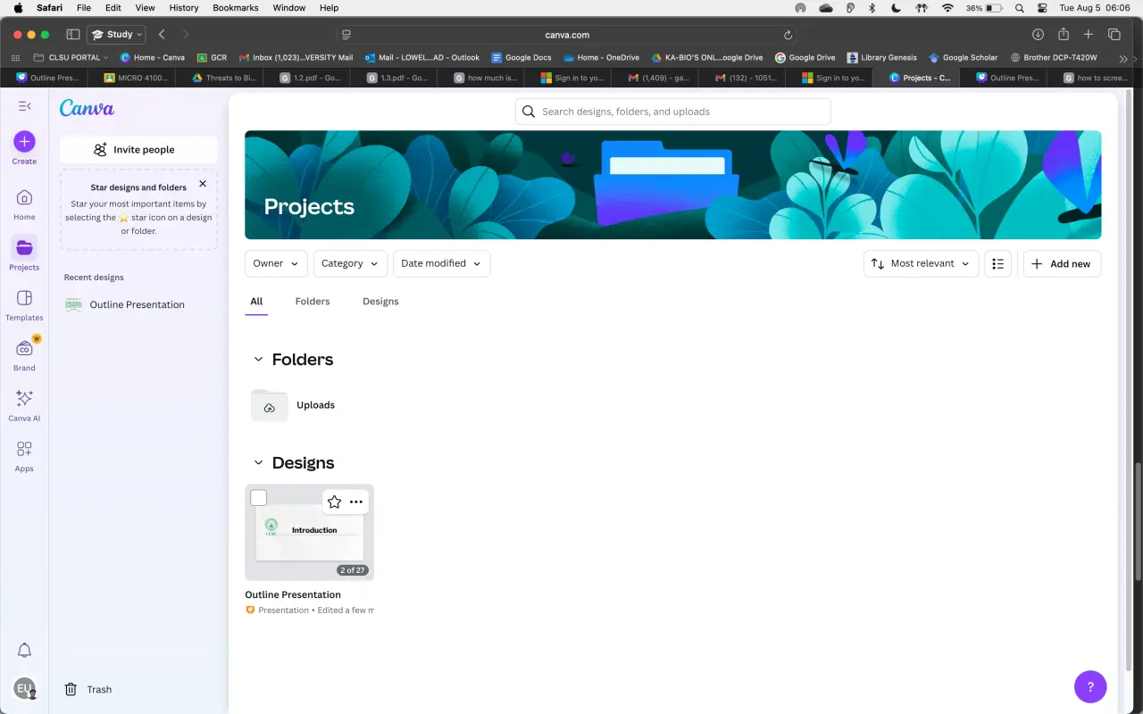
Task: Open the Category filter dropdown
Action: (351, 263)
